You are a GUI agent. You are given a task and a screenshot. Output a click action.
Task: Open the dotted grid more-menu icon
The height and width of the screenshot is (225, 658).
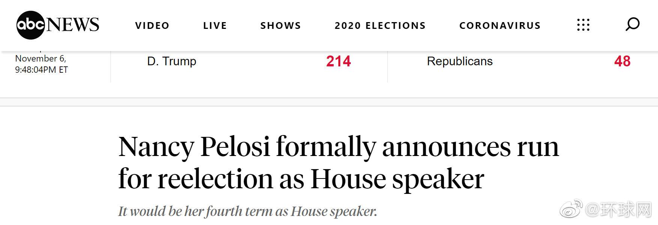tap(583, 25)
